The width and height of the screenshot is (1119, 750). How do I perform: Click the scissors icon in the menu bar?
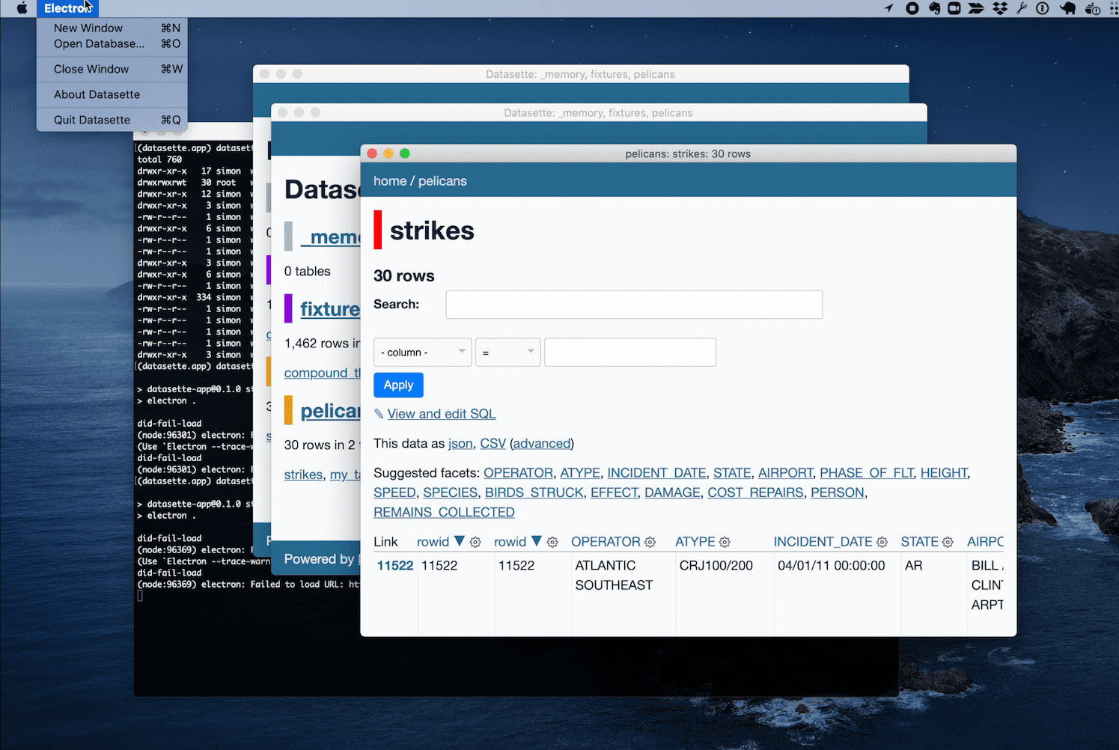tap(1022, 8)
